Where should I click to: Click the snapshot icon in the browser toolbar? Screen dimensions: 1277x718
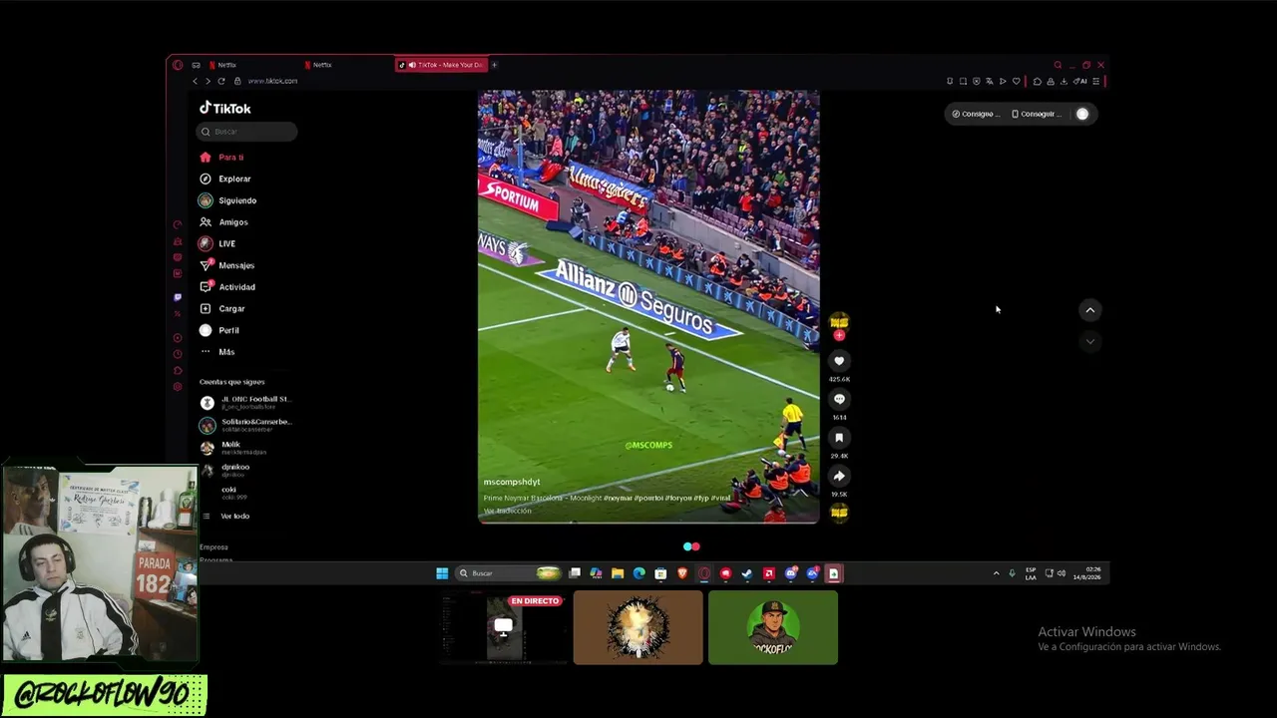pos(963,81)
